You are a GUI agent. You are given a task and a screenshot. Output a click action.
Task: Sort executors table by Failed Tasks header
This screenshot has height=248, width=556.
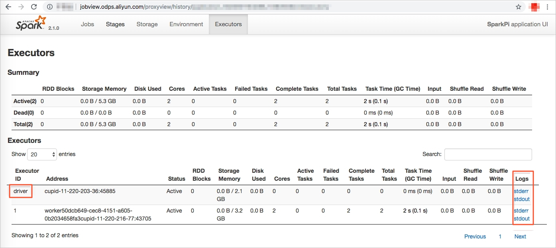pyautogui.click(x=331, y=175)
